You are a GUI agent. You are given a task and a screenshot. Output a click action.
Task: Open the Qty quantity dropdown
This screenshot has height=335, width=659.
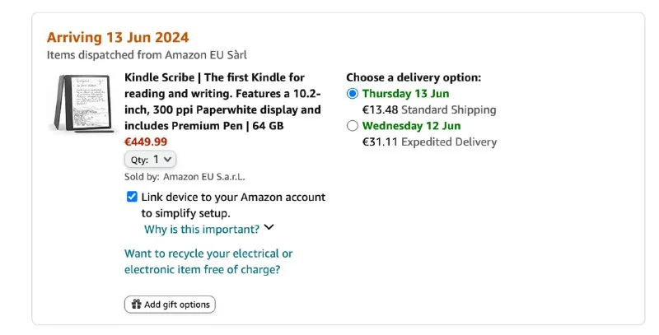click(x=150, y=160)
